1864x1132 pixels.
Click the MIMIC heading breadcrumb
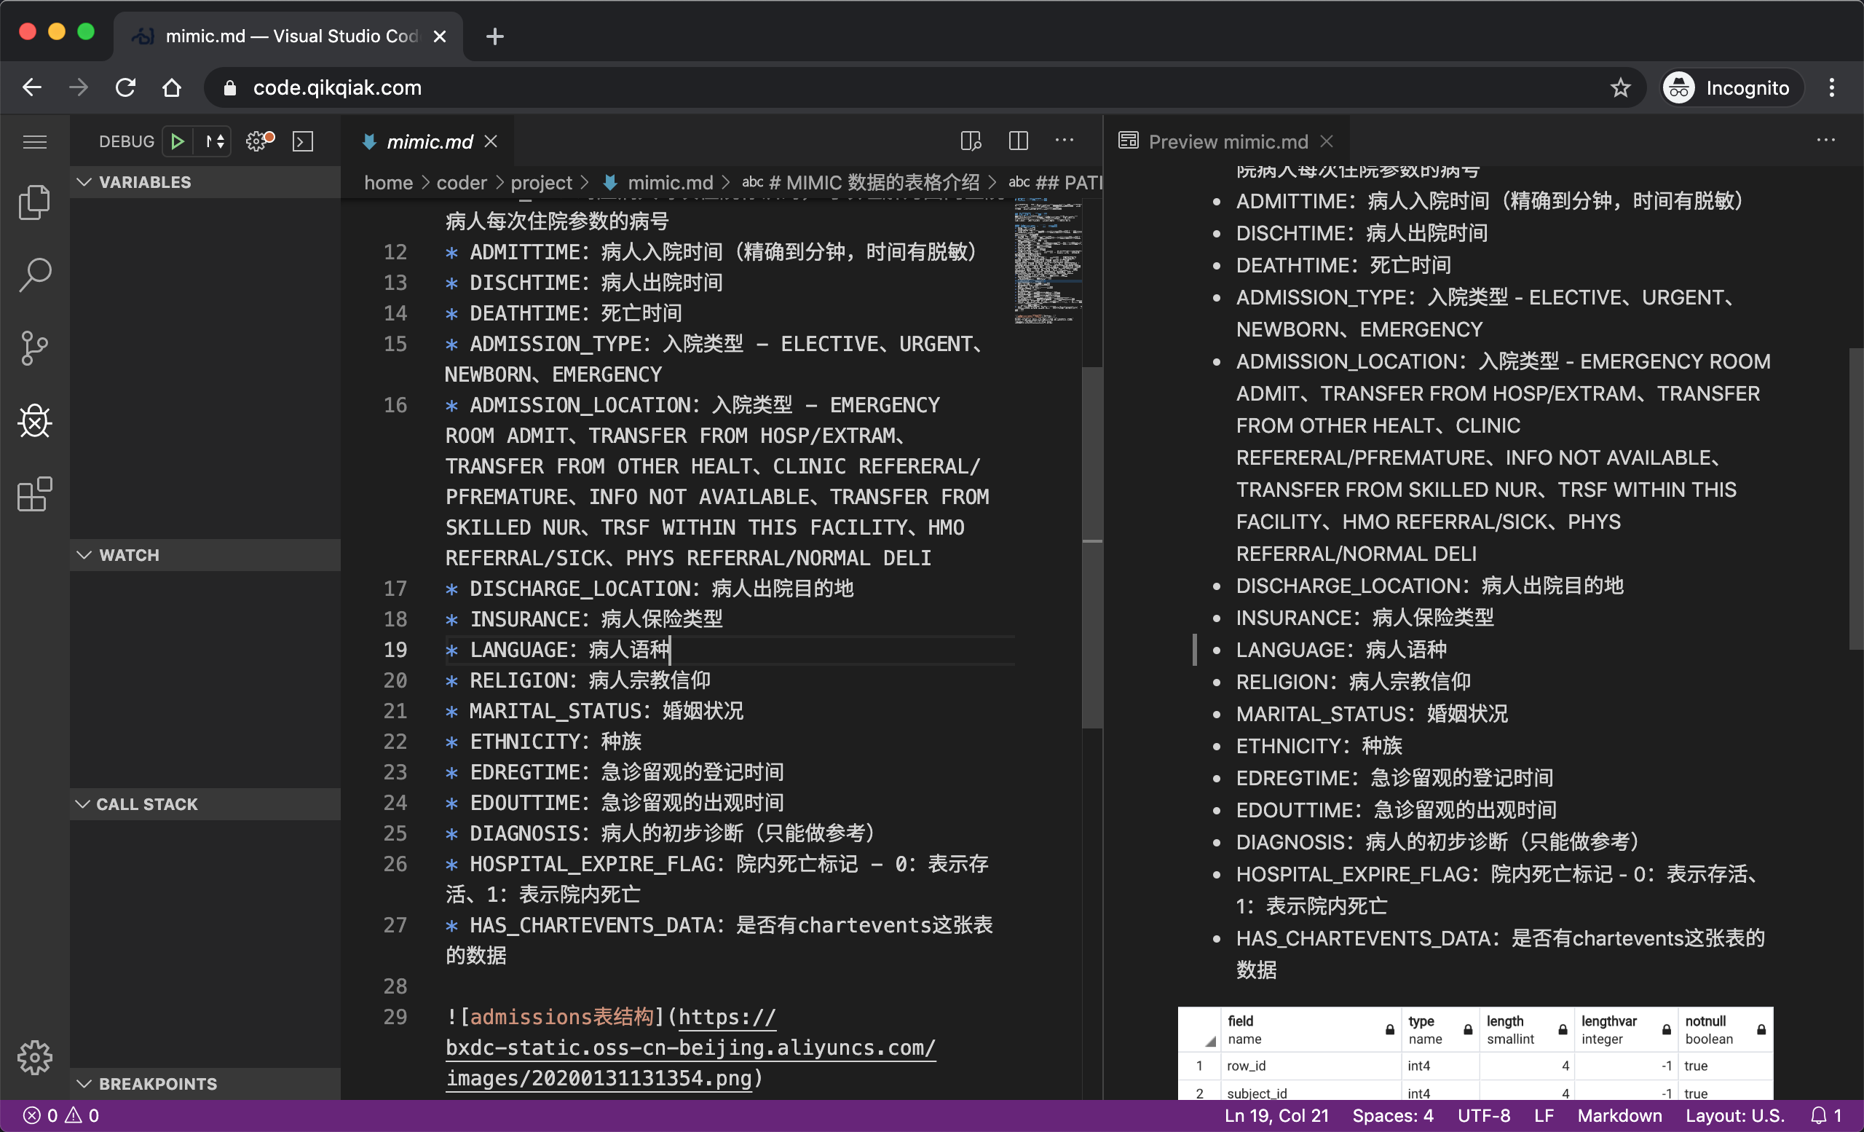coord(860,182)
